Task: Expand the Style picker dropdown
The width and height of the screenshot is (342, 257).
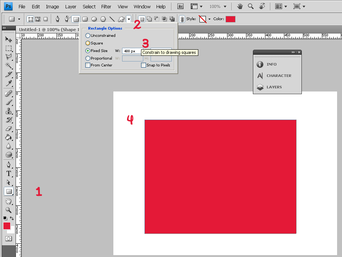Action: pyautogui.click(x=209, y=19)
